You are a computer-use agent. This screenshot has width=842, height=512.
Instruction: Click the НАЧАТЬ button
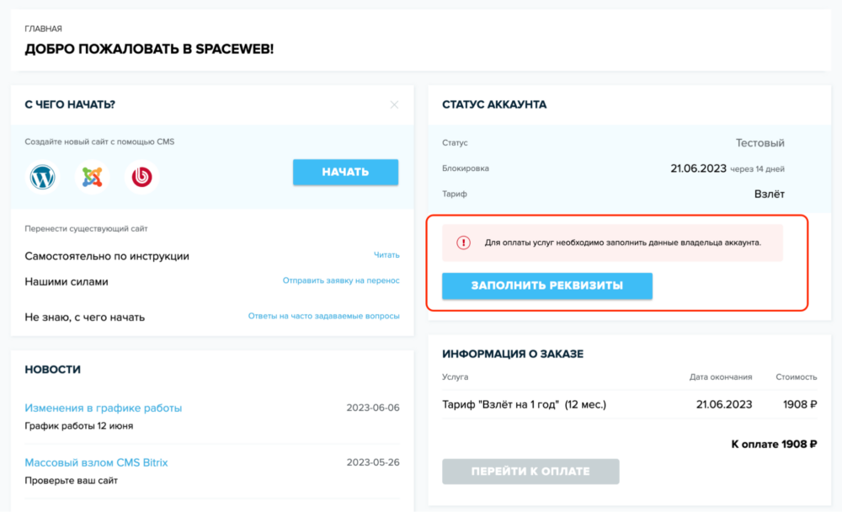click(x=345, y=172)
